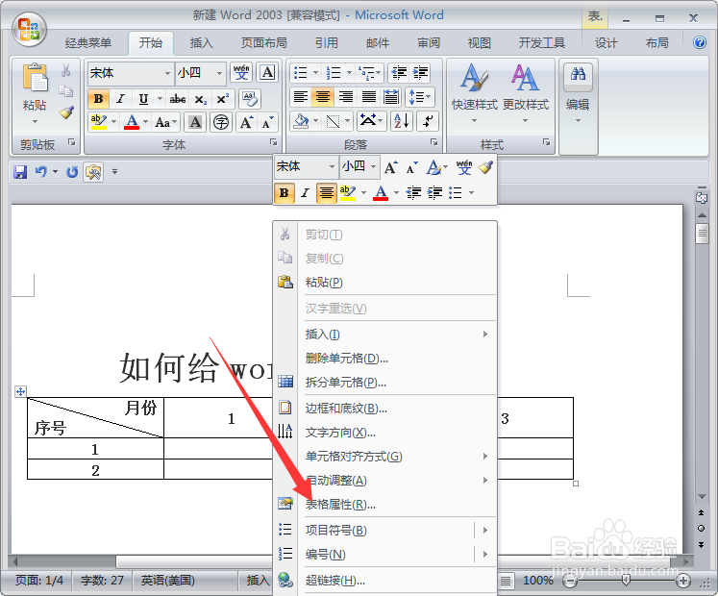Open font dialog launcher in 字体 group
This screenshot has height=596, width=718.
[273, 142]
